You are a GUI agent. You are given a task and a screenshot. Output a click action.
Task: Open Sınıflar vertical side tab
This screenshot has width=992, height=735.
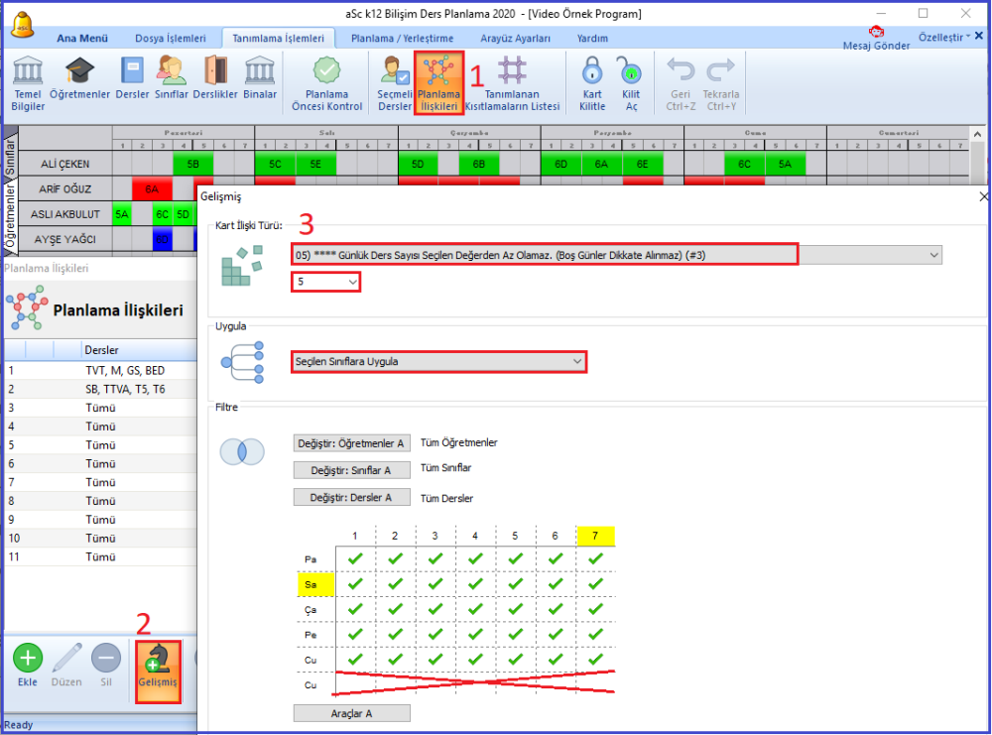coord(10,155)
